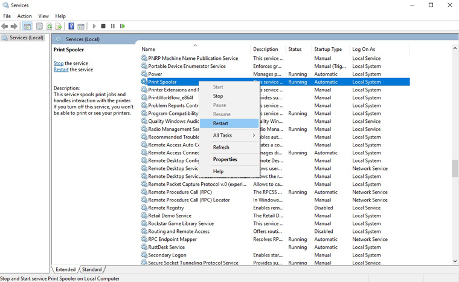Click the Stop the service link
This screenshot has height=282, width=459.
coord(59,64)
